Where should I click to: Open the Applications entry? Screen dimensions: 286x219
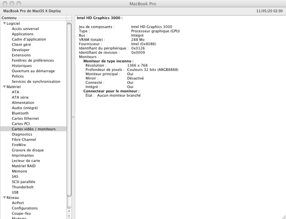coord(23,34)
